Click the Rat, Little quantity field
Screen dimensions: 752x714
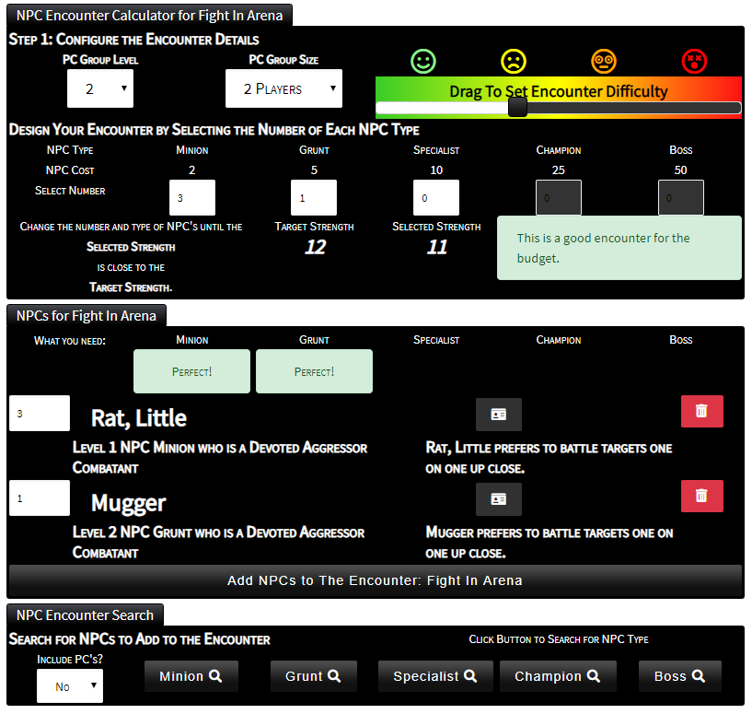click(x=40, y=413)
